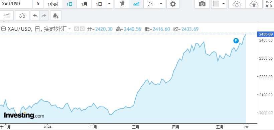Toggle fullscreen chart mode

coord(269,4)
